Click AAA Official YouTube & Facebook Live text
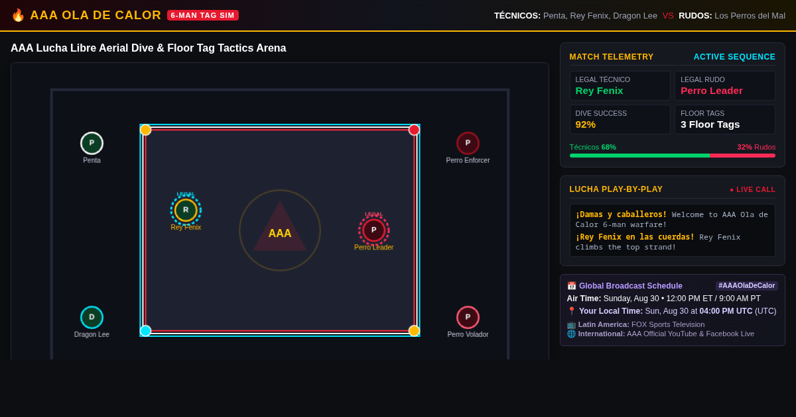 691,334
